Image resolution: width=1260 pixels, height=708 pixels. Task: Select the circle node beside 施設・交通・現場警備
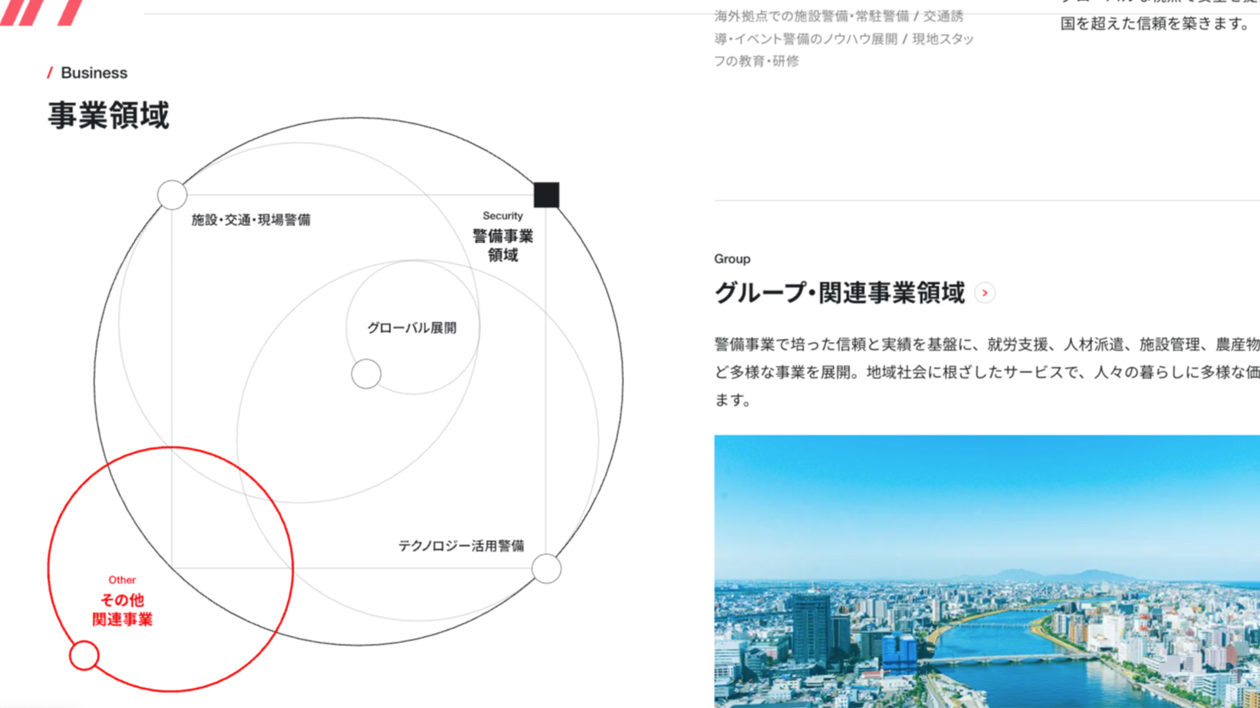click(x=173, y=193)
